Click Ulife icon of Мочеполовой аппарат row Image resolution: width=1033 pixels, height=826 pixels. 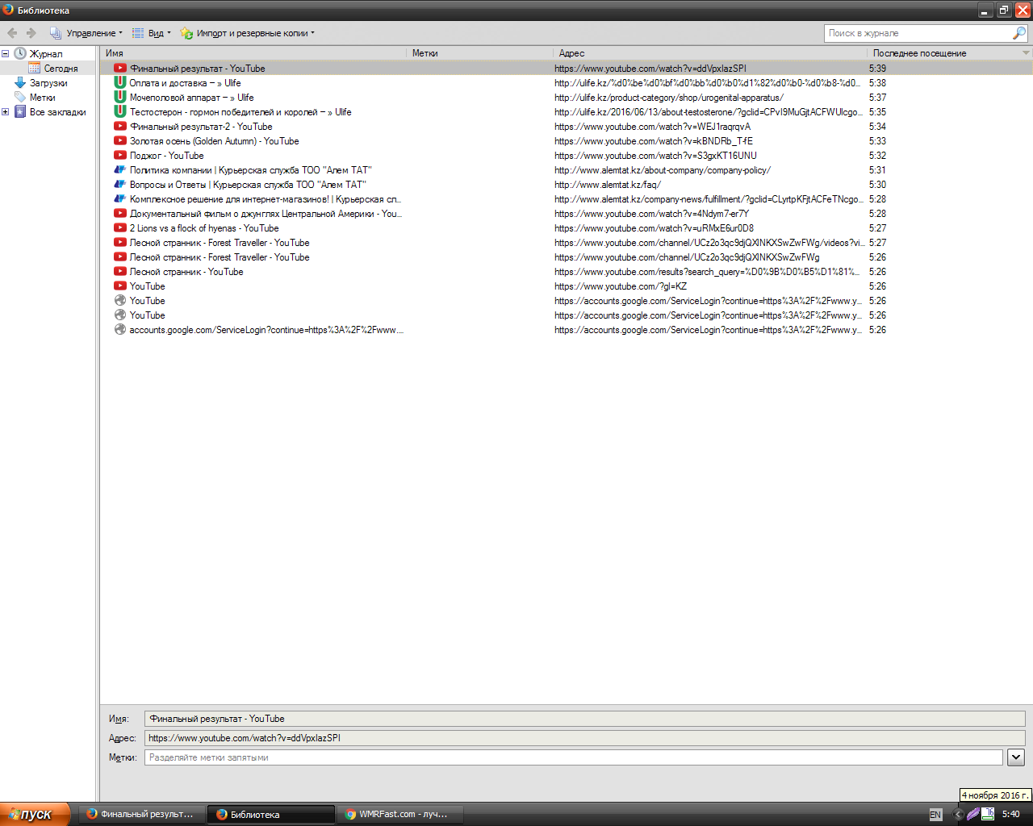point(120,97)
